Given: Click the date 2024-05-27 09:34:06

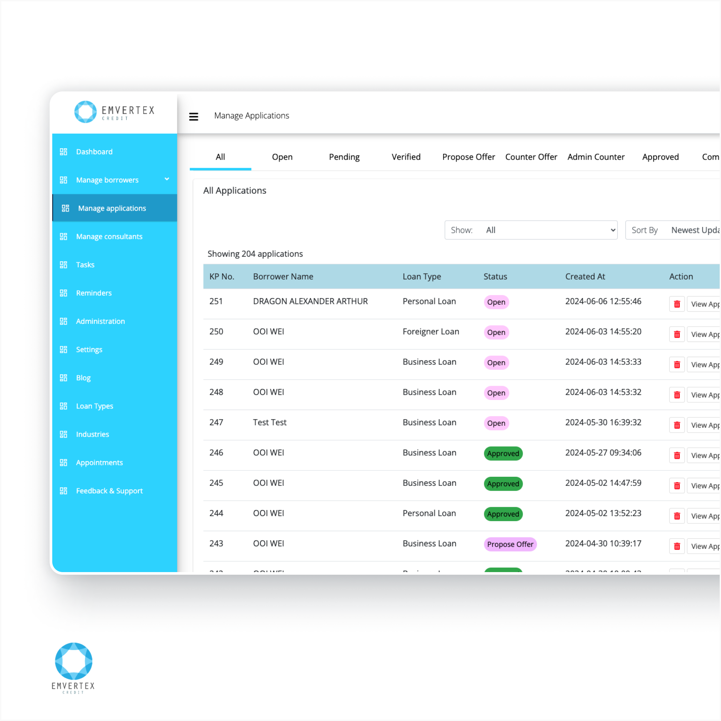Looking at the screenshot, I should (603, 452).
